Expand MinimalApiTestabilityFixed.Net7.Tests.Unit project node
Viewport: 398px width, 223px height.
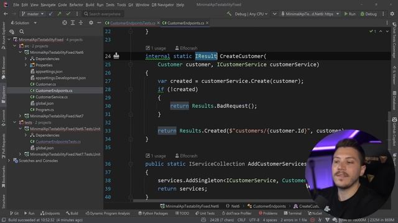21,154
